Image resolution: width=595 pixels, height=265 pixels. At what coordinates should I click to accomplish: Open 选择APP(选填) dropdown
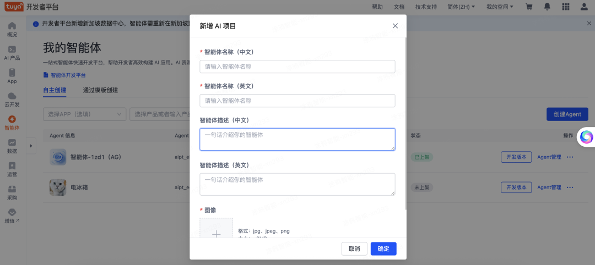pos(84,114)
